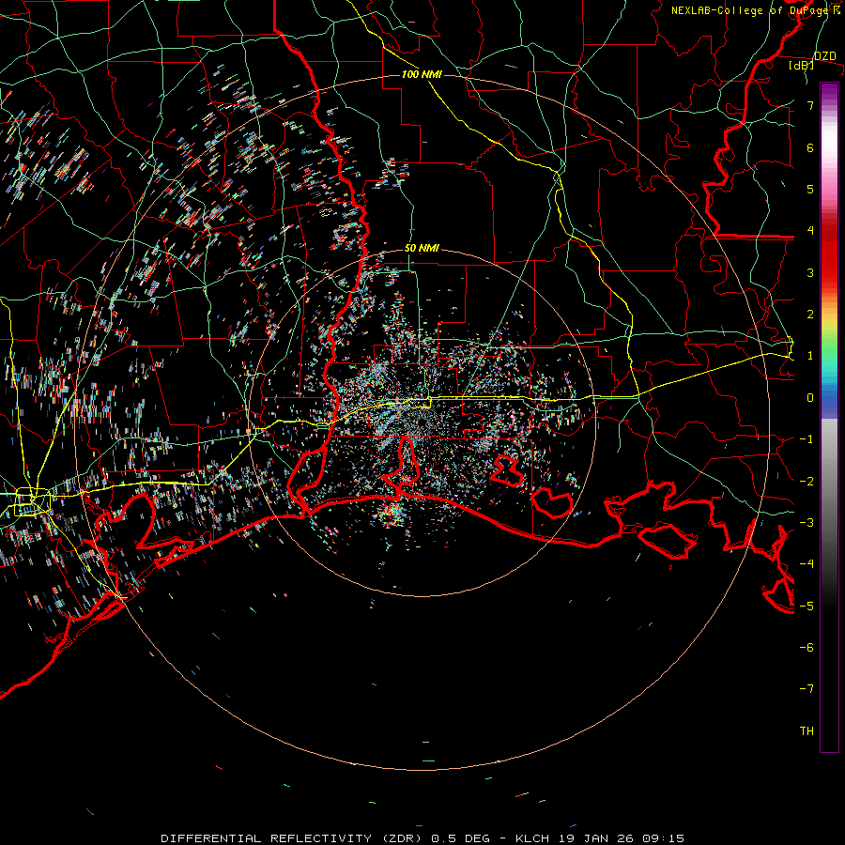Click the 100 NMI range ring label
The image size is (845, 845).
click(422, 74)
